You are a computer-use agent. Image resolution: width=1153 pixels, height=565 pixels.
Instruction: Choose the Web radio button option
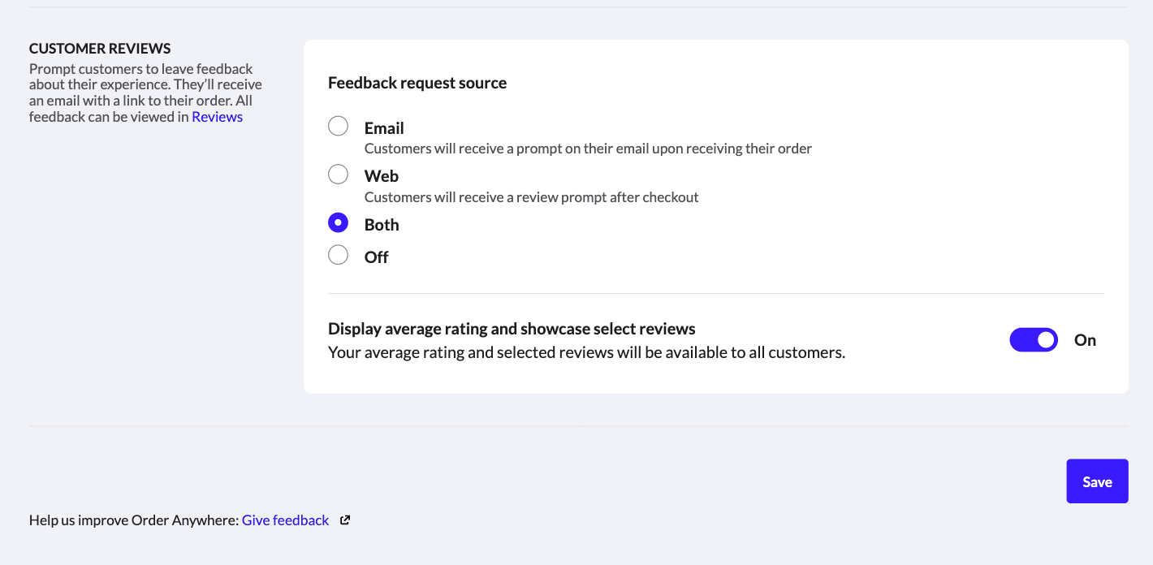[x=338, y=175]
